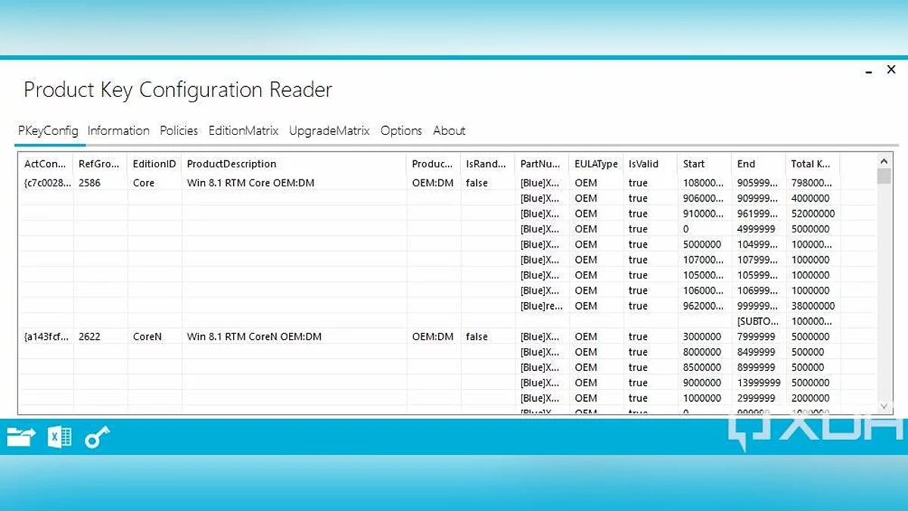Click the ProductDescription column header
908x511 pixels.
tap(294, 164)
